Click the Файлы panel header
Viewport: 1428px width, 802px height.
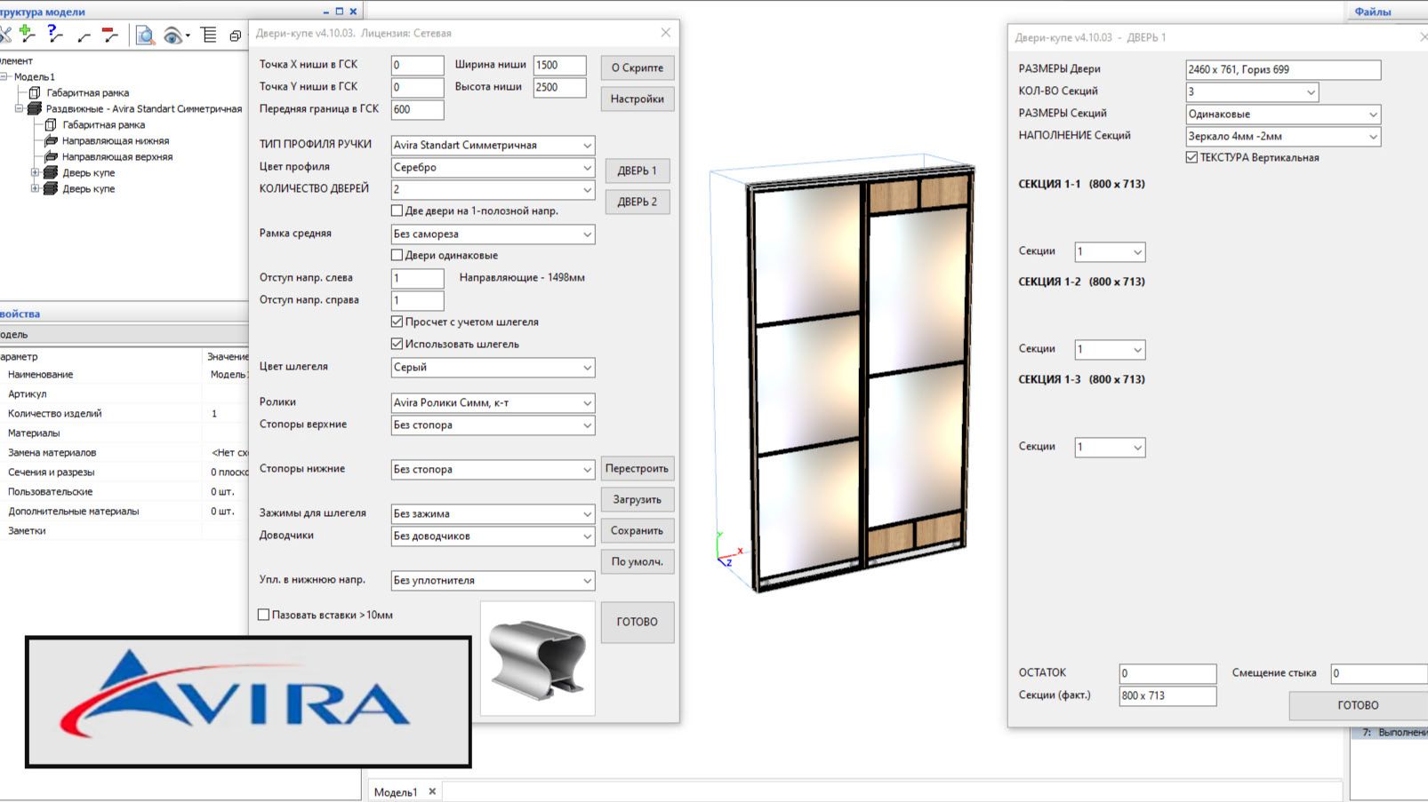(x=1373, y=12)
